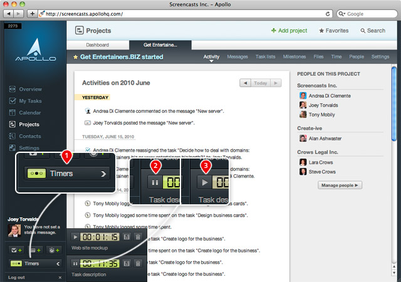Click Andrea Di Clemente's avatar thumbnail

[303, 96]
